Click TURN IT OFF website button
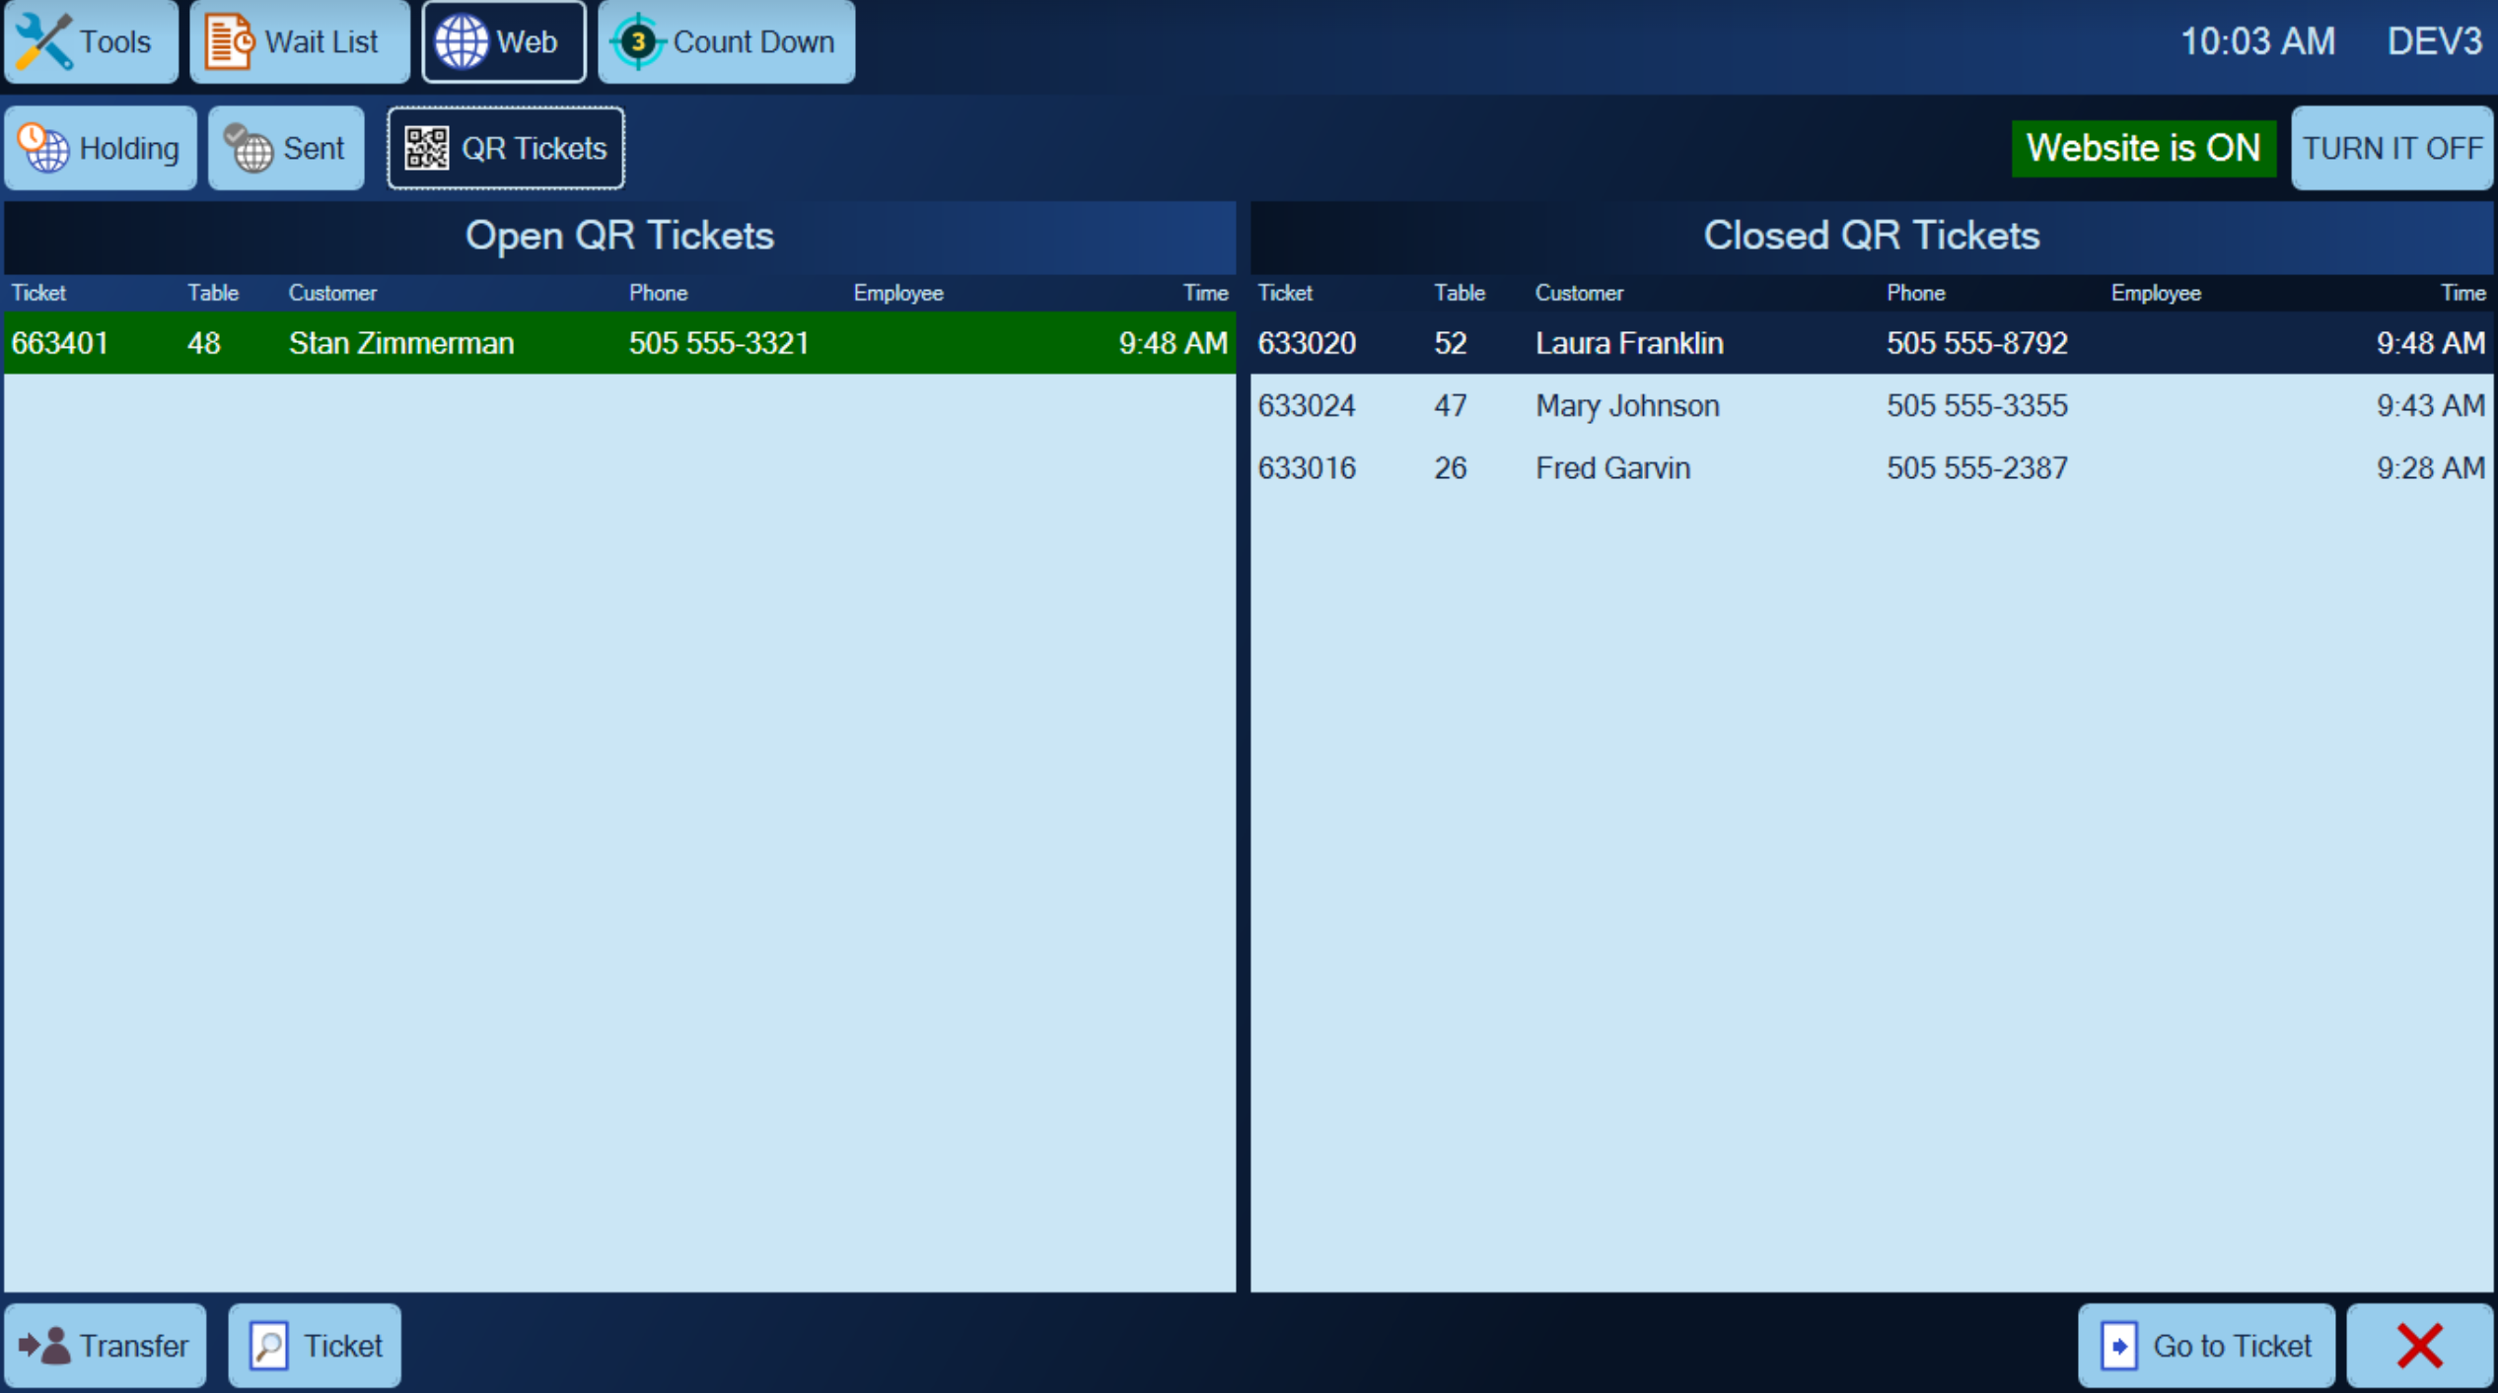This screenshot has height=1393, width=2498. pyautogui.click(x=2391, y=148)
